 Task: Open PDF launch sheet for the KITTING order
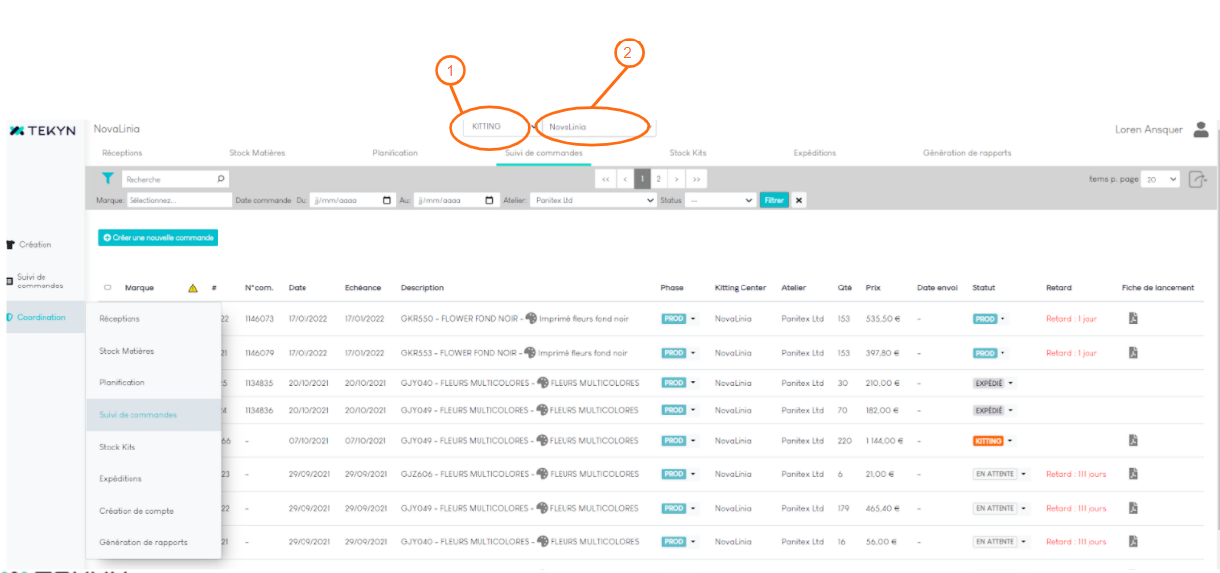(1133, 441)
